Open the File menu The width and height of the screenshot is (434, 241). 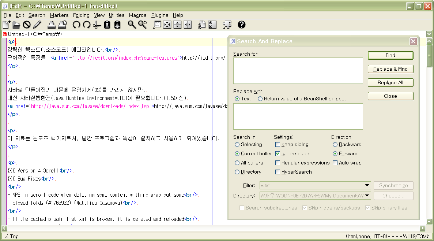[7, 15]
